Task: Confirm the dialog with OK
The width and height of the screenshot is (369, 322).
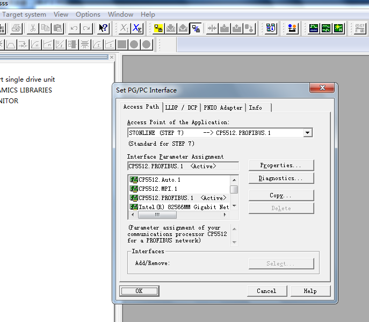Action: pyautogui.click(x=139, y=291)
